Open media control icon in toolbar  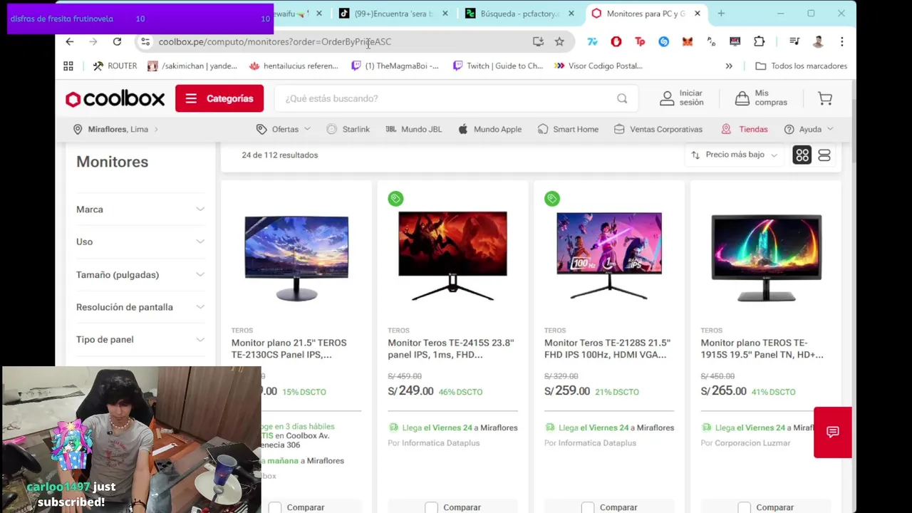793,41
